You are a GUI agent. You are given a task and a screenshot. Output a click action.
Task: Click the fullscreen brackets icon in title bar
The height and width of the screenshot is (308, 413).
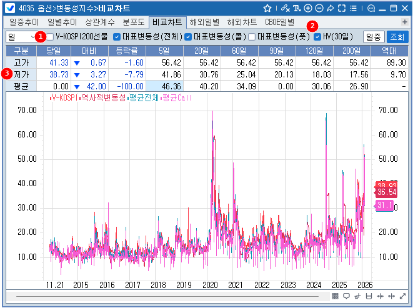tap(341, 8)
